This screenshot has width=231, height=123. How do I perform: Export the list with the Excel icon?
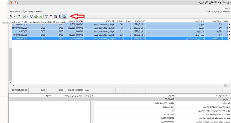[40, 16]
